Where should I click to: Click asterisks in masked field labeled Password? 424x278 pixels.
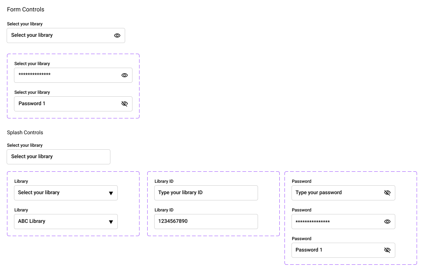[x=312, y=222]
